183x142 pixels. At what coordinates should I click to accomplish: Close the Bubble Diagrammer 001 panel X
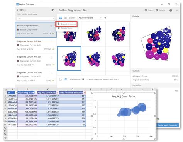pyautogui.click(x=177, y=10)
